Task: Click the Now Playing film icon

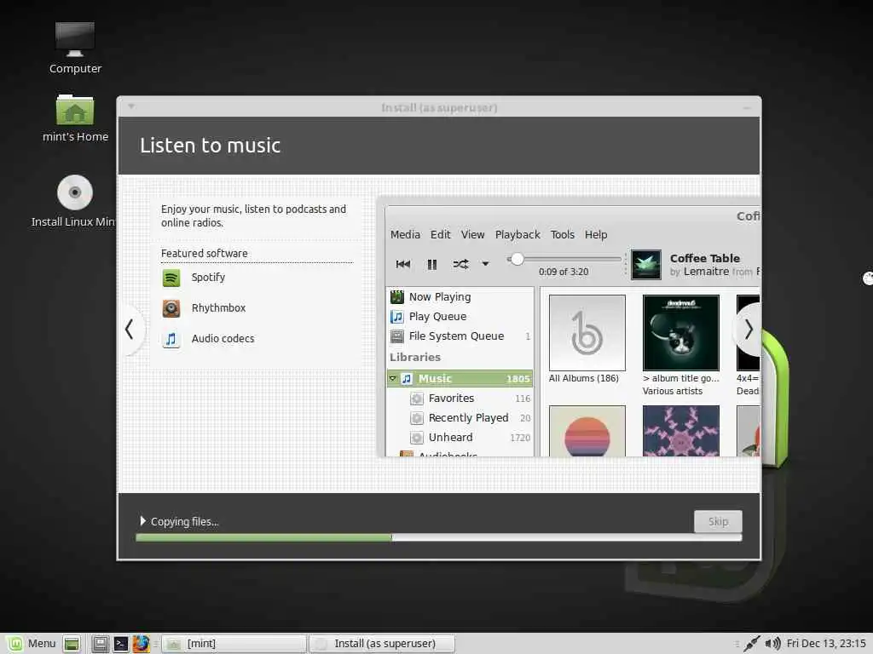Action: (397, 297)
